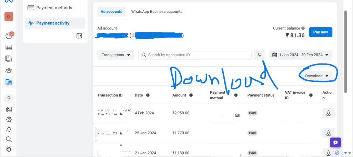Click the info icon next to Current balance
353x157 pixels.
pyautogui.click(x=303, y=29)
